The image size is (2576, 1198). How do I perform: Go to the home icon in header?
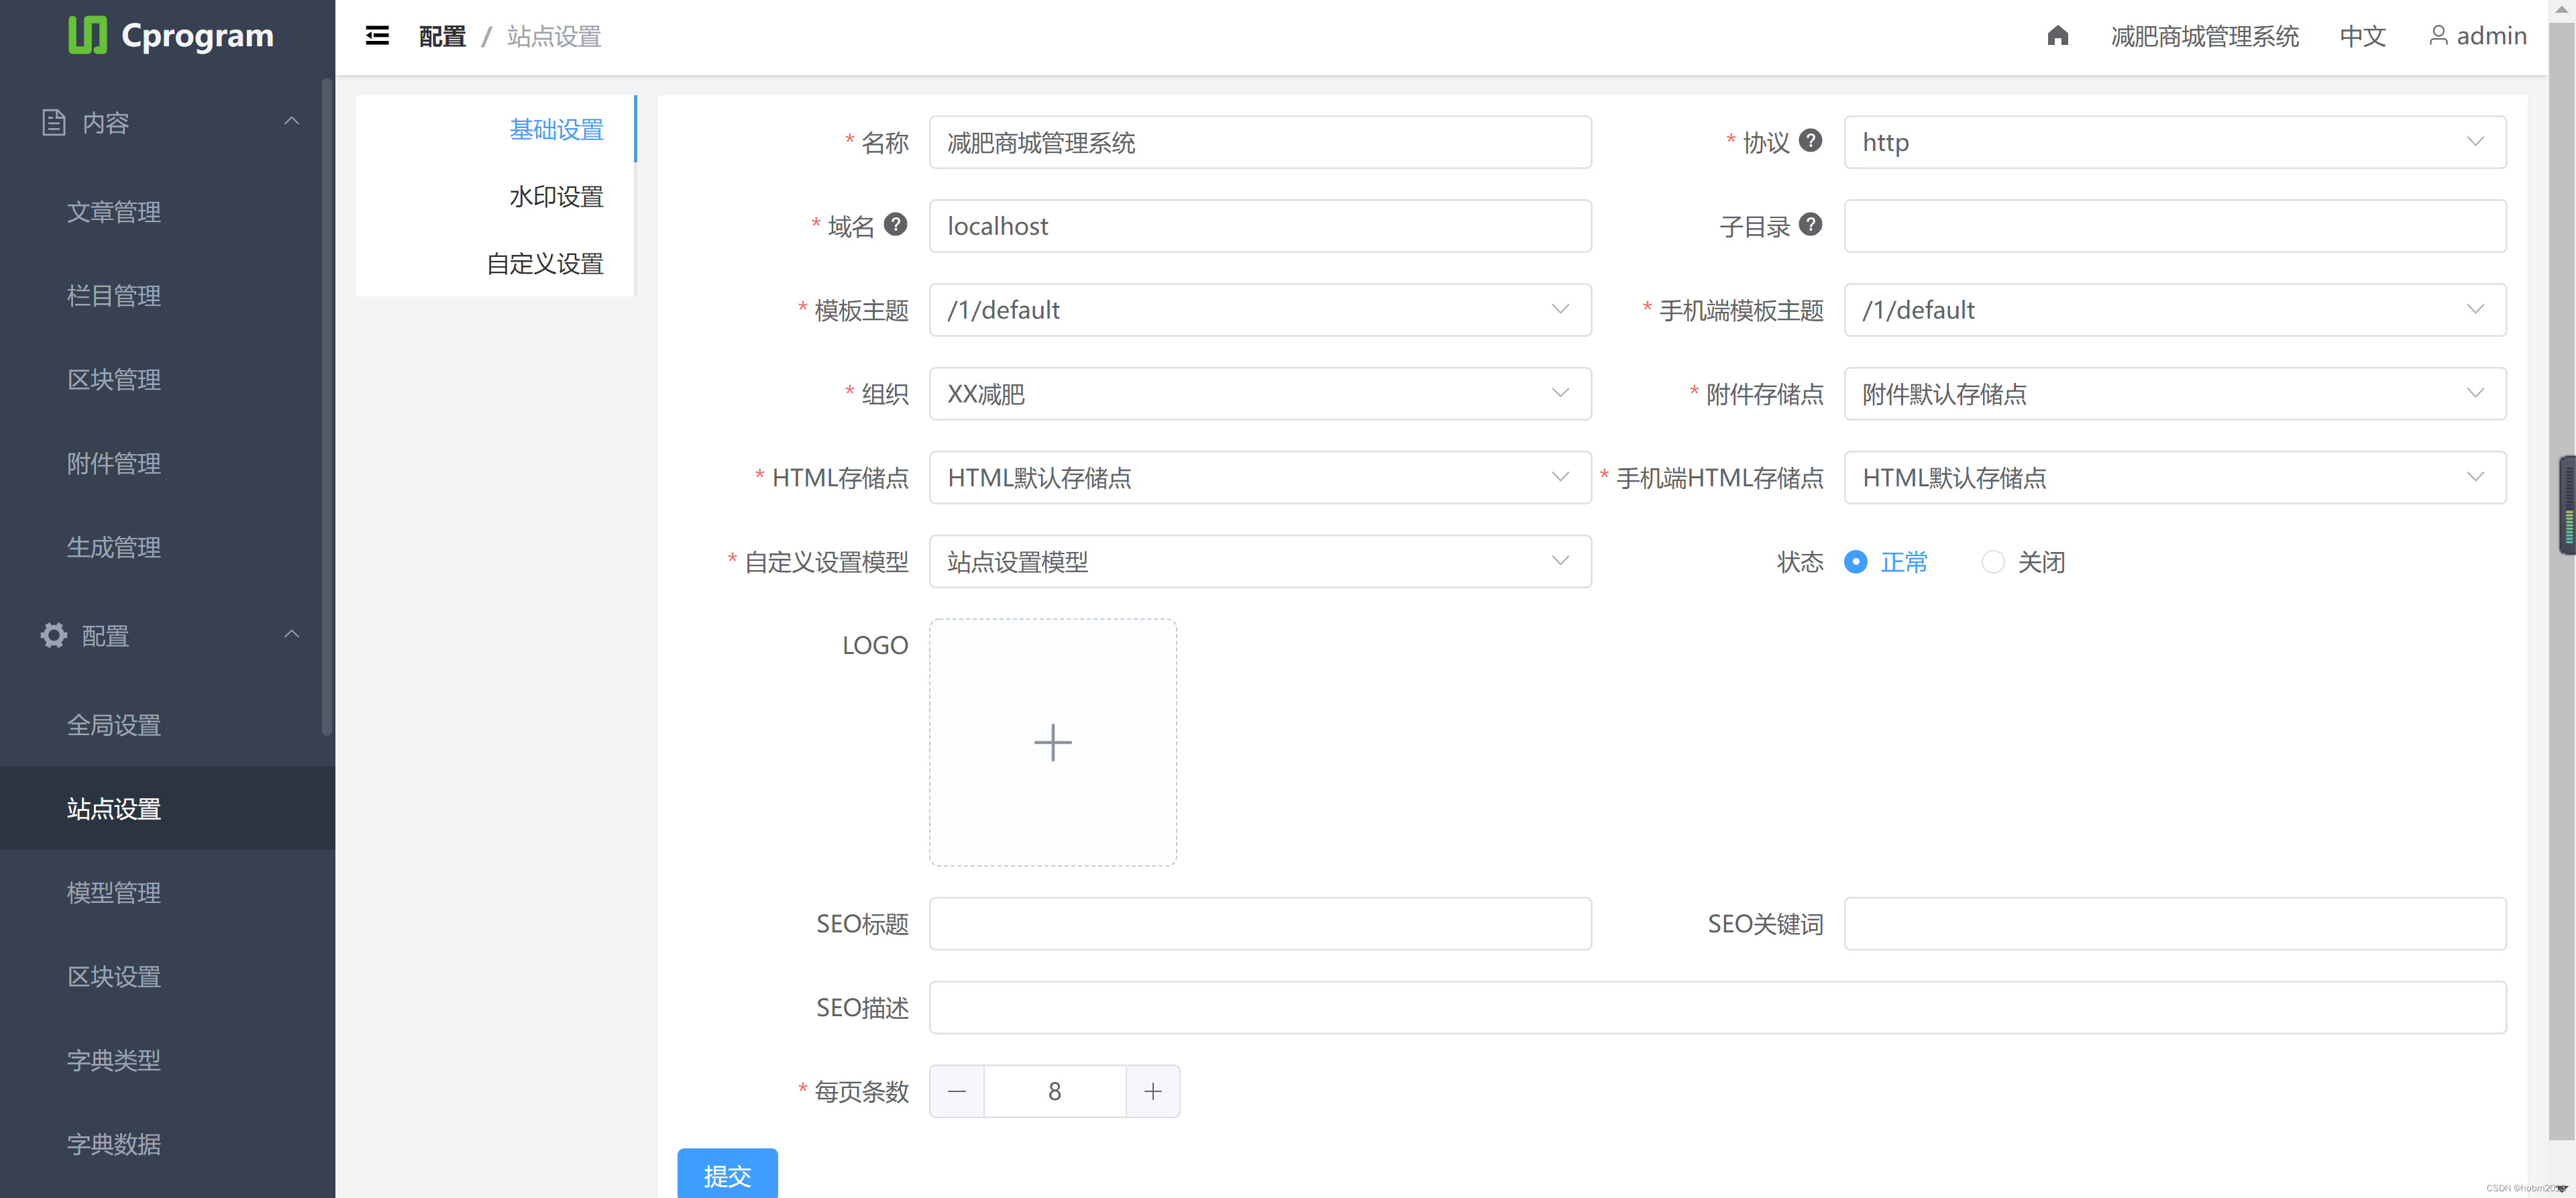2057,36
